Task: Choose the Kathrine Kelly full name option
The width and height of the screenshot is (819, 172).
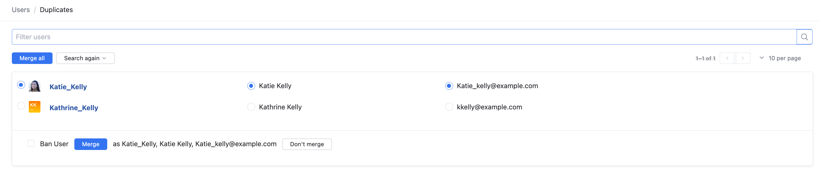Action: [x=251, y=107]
